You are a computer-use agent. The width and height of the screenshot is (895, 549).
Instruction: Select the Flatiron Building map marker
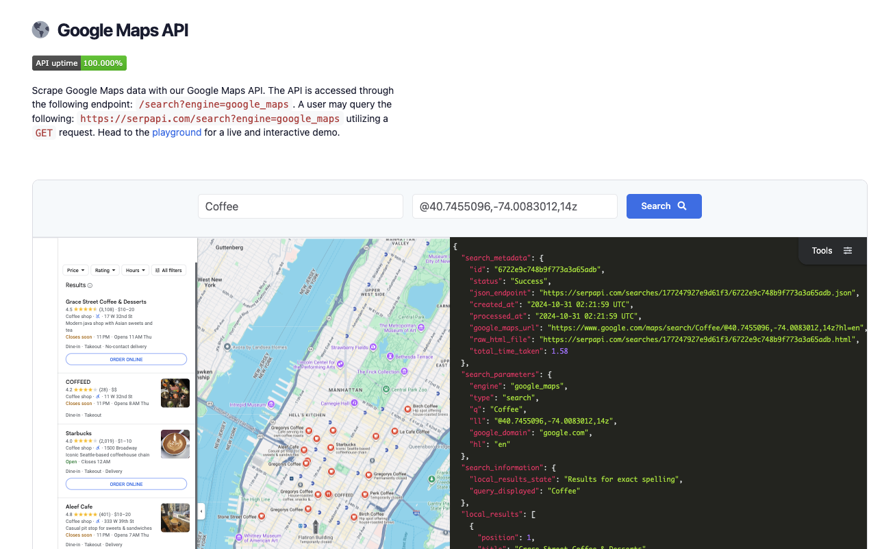coord(316,527)
